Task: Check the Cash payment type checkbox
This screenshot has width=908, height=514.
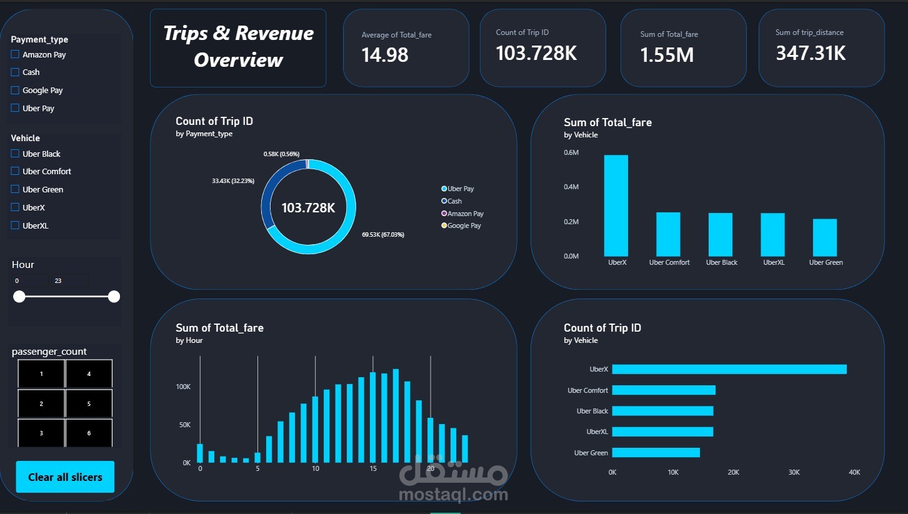Action: click(15, 72)
